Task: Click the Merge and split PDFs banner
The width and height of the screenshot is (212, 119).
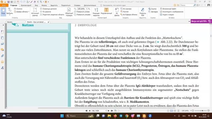Action: [201, 21]
